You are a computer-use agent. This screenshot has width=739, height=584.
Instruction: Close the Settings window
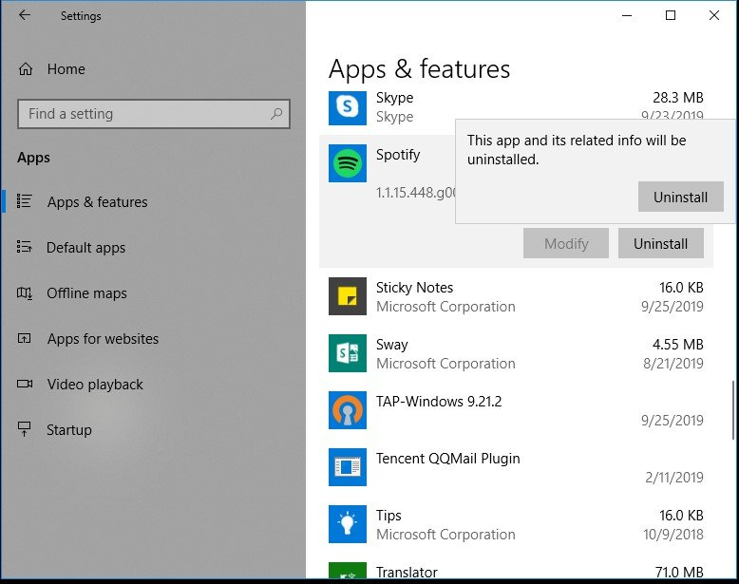point(714,15)
